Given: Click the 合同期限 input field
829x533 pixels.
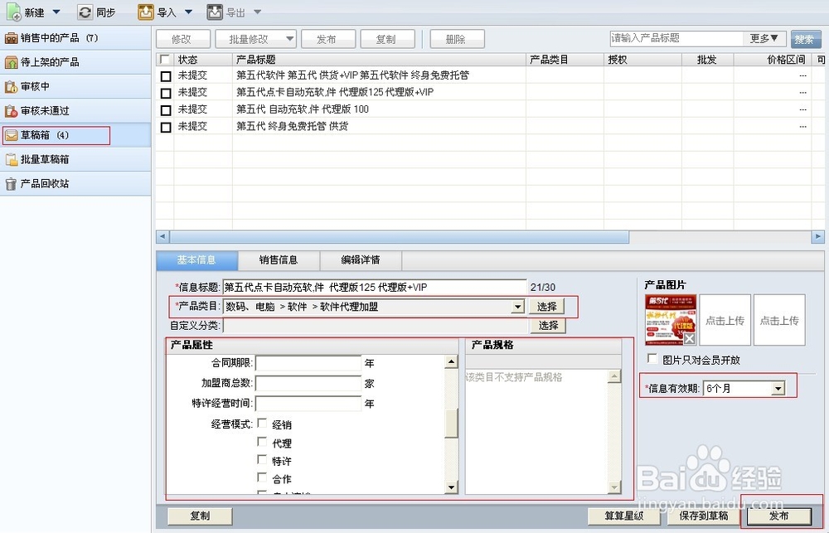Looking at the screenshot, I should pos(308,363).
